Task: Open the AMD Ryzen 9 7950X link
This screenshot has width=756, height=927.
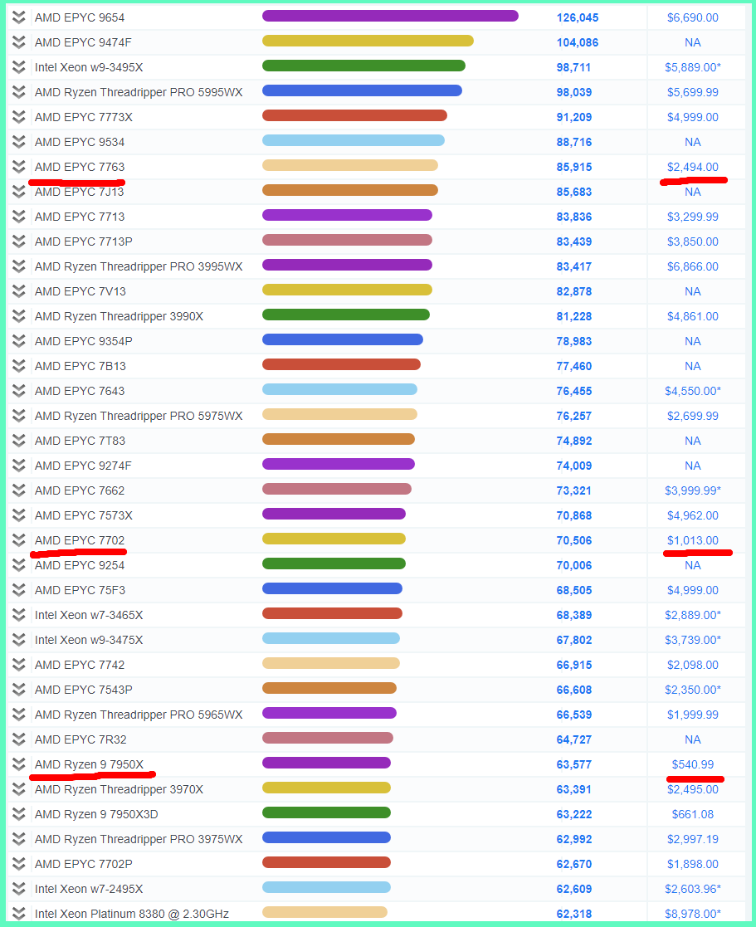Action: click(x=90, y=764)
